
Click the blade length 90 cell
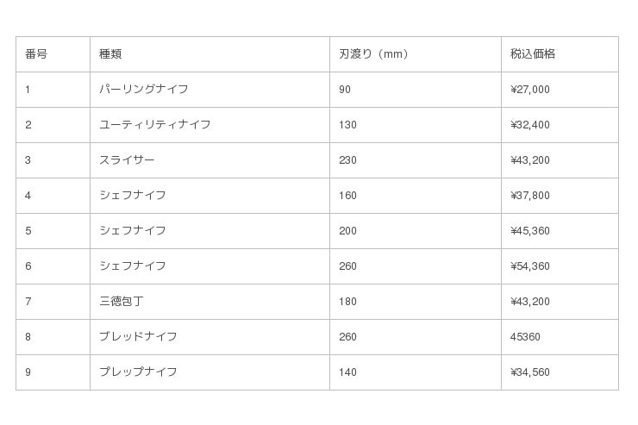click(345, 90)
